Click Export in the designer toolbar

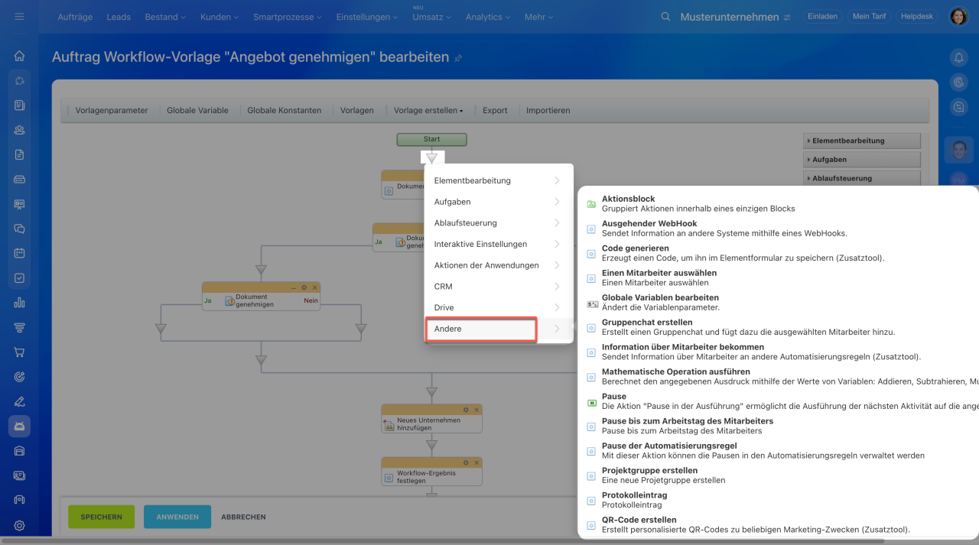click(x=495, y=110)
